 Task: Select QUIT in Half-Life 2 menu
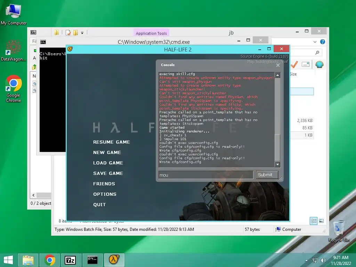(x=99, y=205)
